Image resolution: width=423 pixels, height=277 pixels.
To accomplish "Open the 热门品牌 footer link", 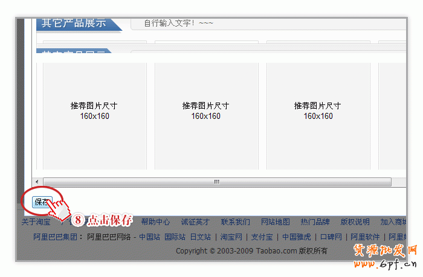I will click(315, 222).
